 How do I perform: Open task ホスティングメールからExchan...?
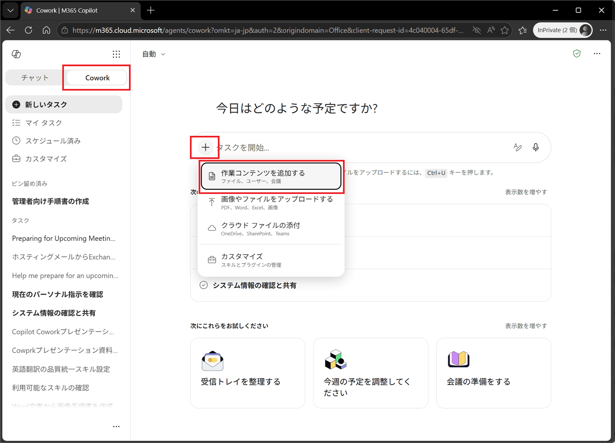click(x=64, y=257)
